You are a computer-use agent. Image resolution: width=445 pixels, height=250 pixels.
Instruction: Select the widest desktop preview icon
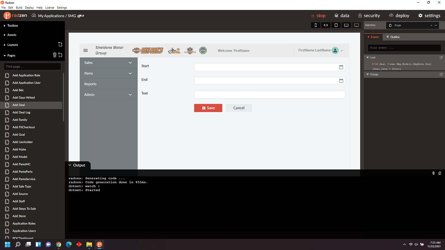click(356, 25)
